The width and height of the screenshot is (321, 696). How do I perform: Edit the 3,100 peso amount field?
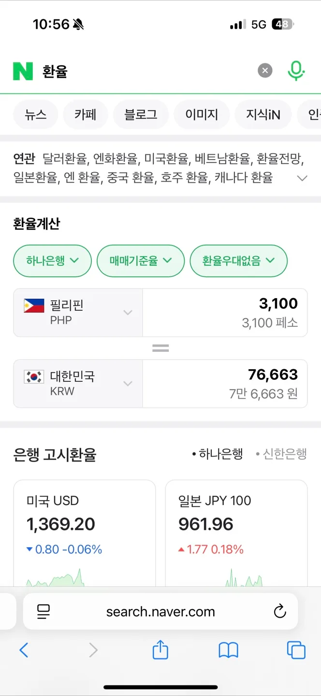pyautogui.click(x=225, y=313)
